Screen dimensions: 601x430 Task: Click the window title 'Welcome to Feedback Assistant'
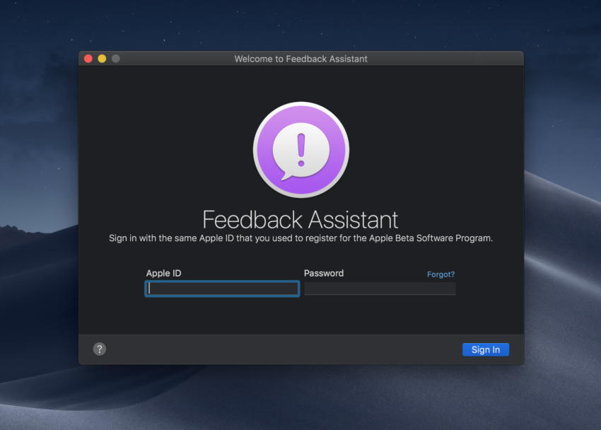click(301, 59)
